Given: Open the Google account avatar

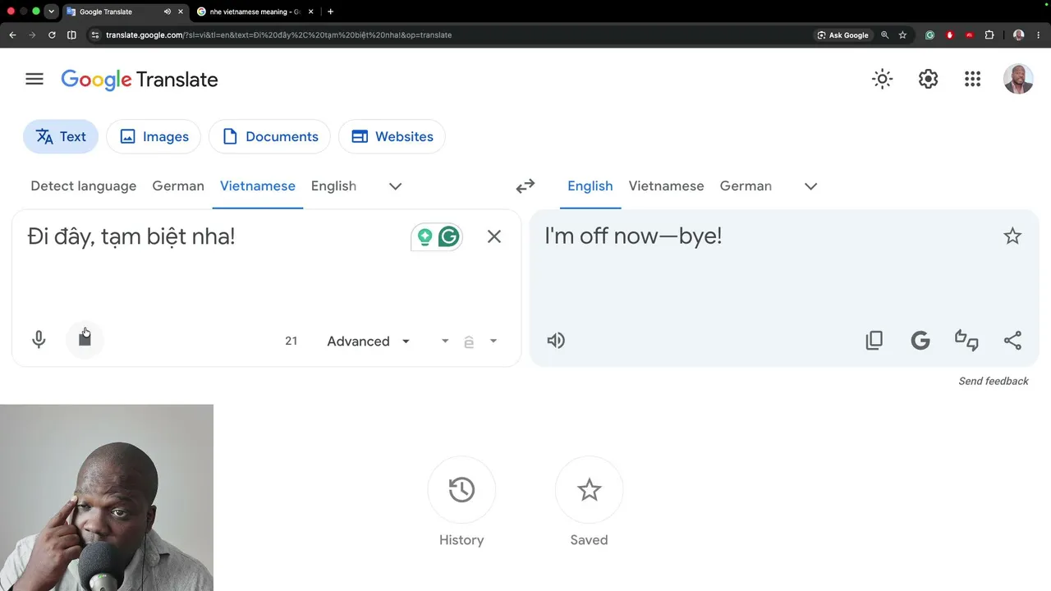Looking at the screenshot, I should [x=1018, y=79].
